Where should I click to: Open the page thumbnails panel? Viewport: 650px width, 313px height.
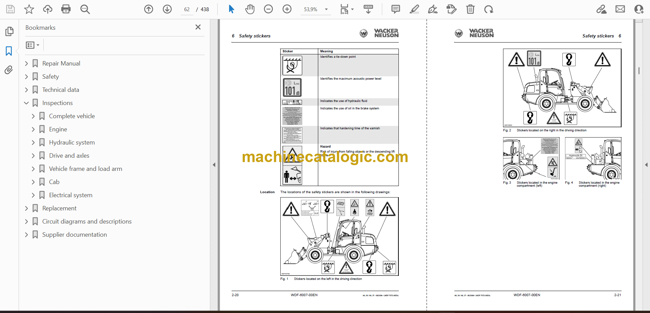9,31
